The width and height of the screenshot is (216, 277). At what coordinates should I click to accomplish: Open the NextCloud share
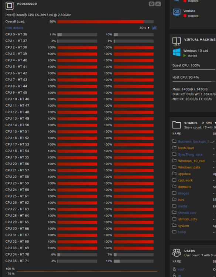186,148
